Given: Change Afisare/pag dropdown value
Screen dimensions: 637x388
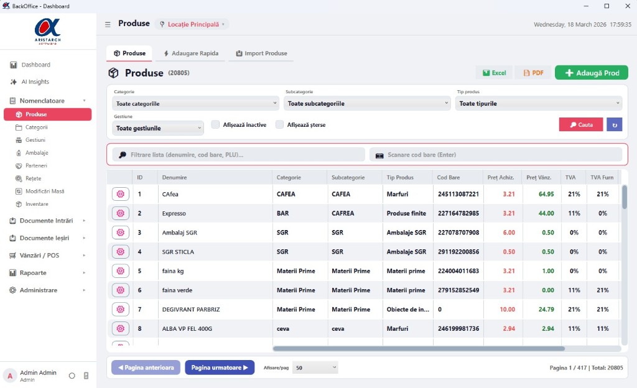Looking at the screenshot, I should point(315,367).
